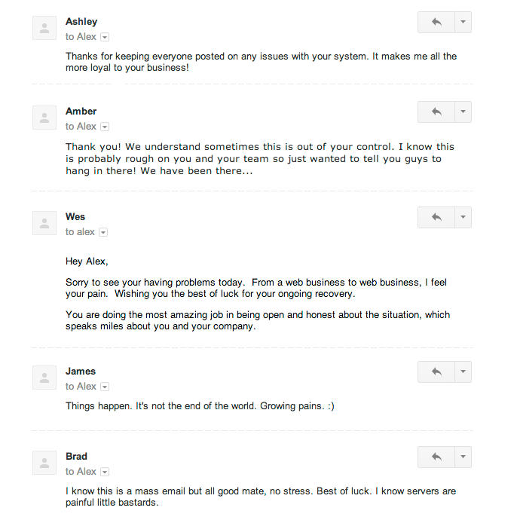The image size is (520, 520).
Task: Click Ashley's profile avatar placeholder
Action: (x=44, y=28)
